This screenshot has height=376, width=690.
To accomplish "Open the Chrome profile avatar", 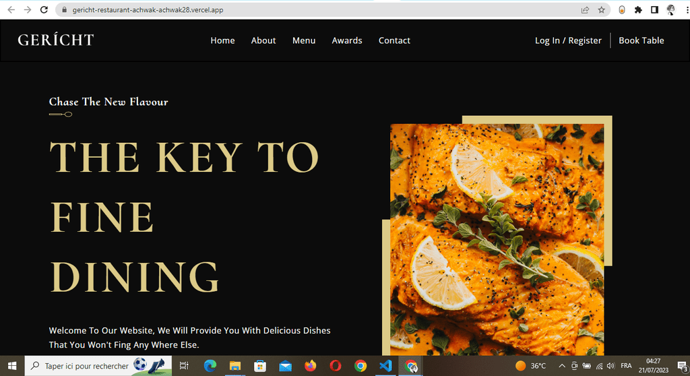I will tap(670, 9).
